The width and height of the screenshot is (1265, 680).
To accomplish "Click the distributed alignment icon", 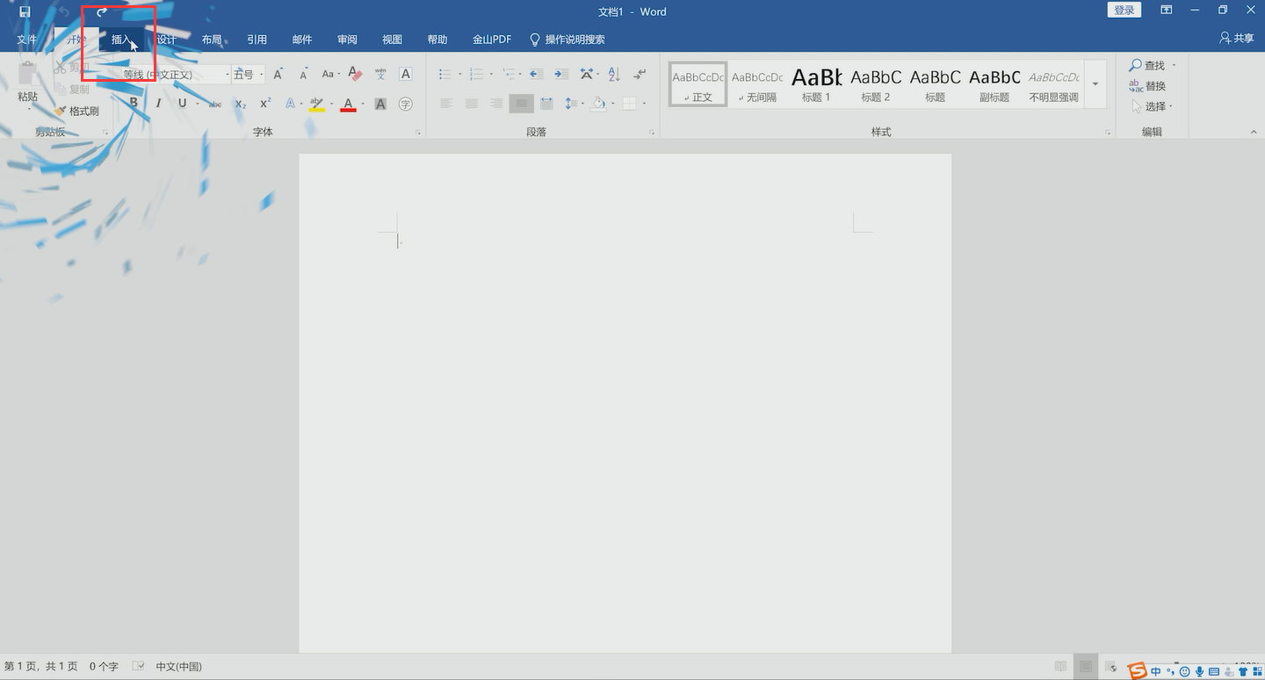I will point(546,104).
